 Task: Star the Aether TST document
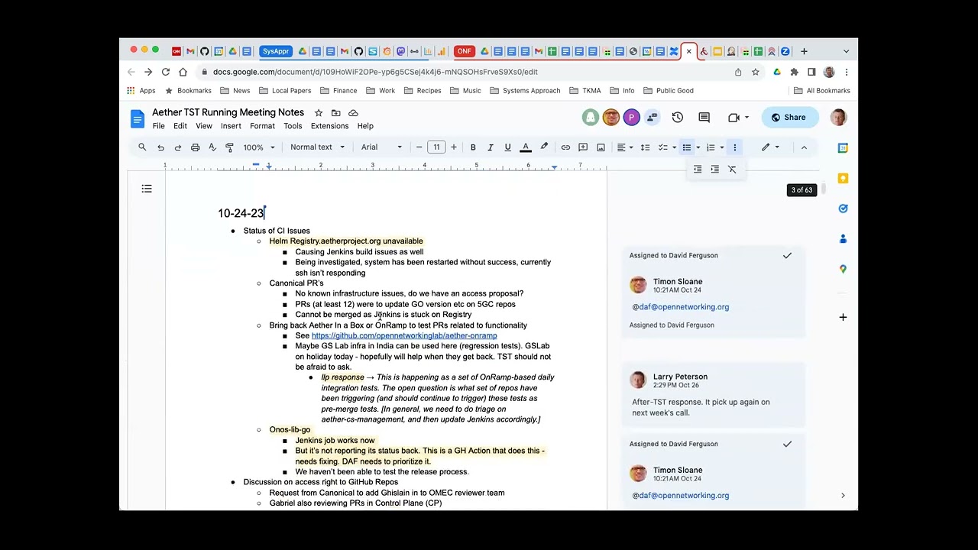(x=319, y=113)
